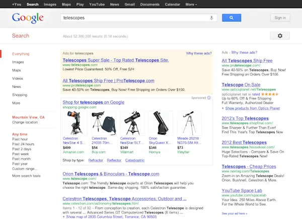
Task: Select Everything in left sidebar
Action: [21, 54]
